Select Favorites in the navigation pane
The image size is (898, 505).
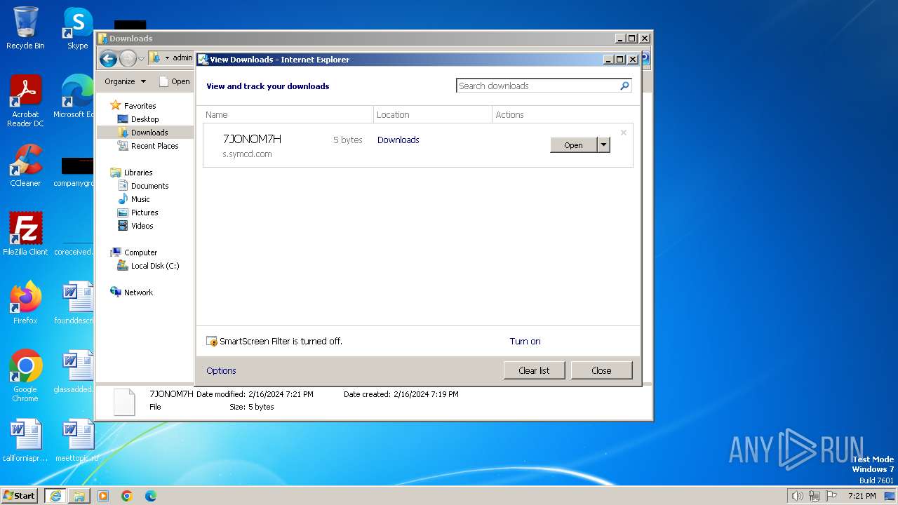[x=140, y=105]
